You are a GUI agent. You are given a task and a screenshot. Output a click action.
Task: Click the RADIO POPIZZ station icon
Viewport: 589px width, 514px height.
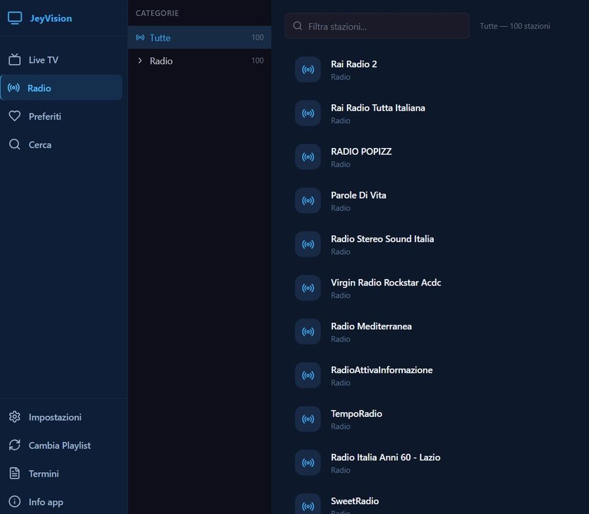[308, 156]
